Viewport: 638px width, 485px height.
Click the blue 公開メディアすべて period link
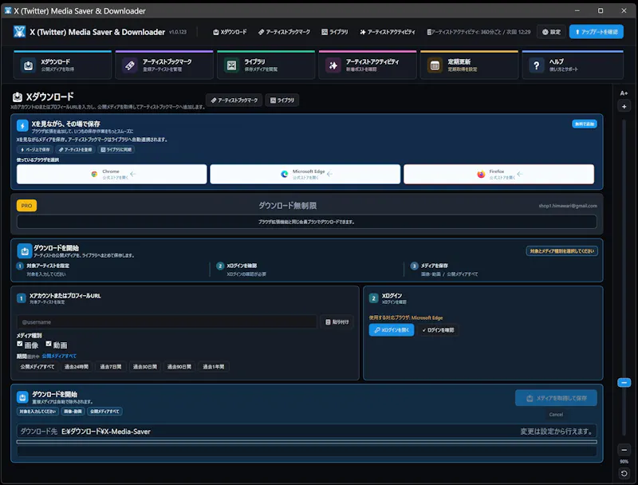click(x=59, y=356)
